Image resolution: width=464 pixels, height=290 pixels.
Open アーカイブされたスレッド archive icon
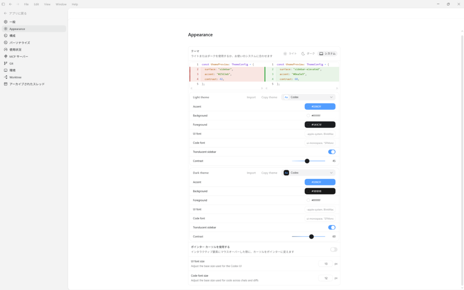[x=5, y=84]
